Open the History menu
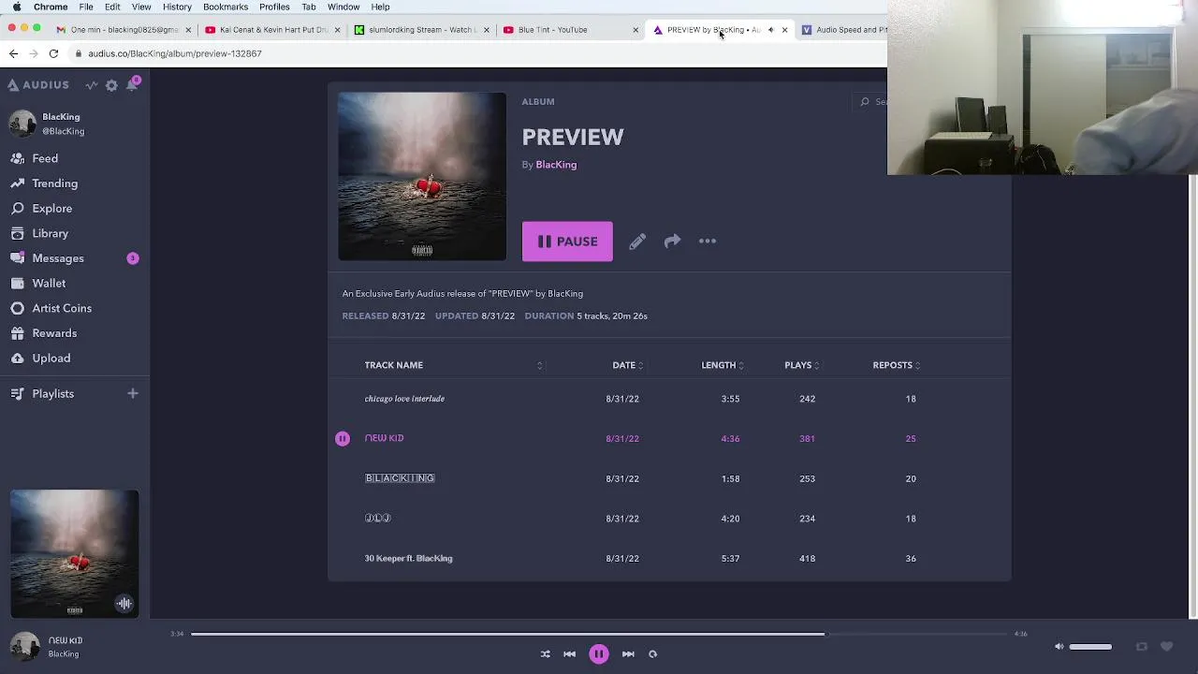 pos(177,7)
